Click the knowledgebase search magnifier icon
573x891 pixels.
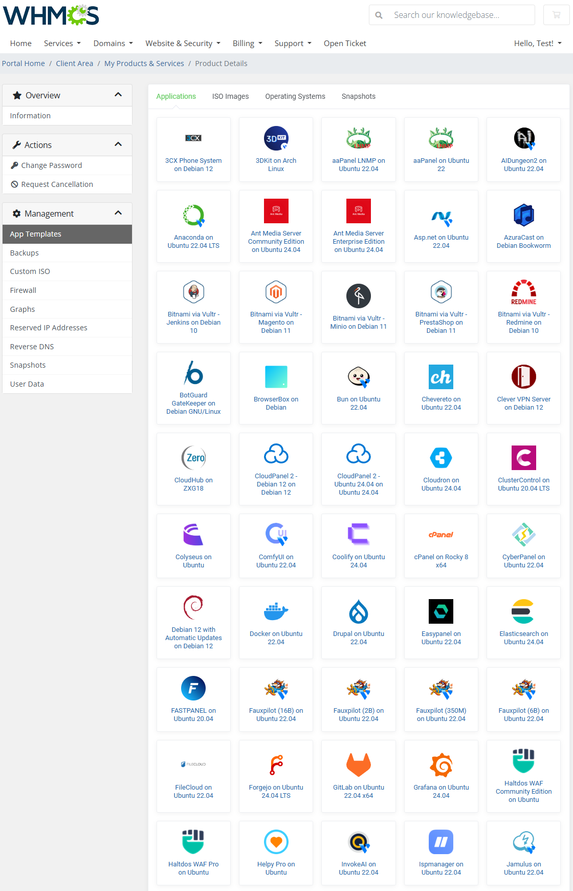click(x=379, y=15)
